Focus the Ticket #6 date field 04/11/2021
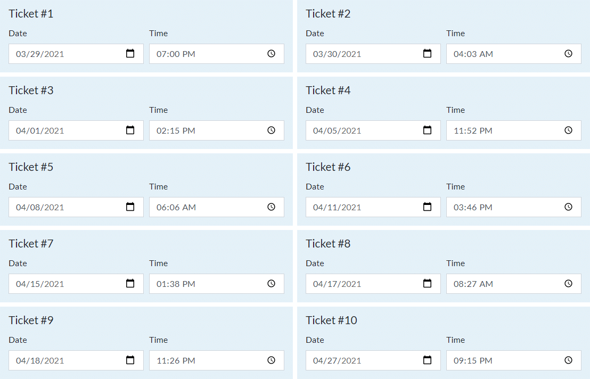This screenshot has width=590, height=379. pos(373,207)
